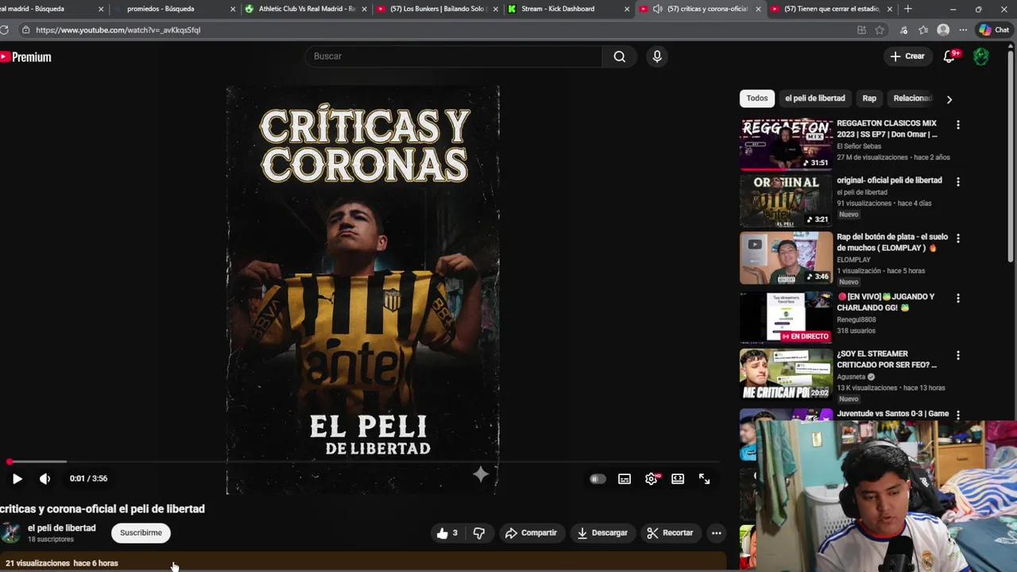This screenshot has width=1017, height=572.
Task: Open Rap del botón de plata thumbnail
Action: [787, 258]
